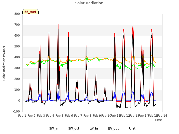This screenshot has height=134, width=179.
Task: Click the Feb 8 x-axis label
Action: pos(87,116)
